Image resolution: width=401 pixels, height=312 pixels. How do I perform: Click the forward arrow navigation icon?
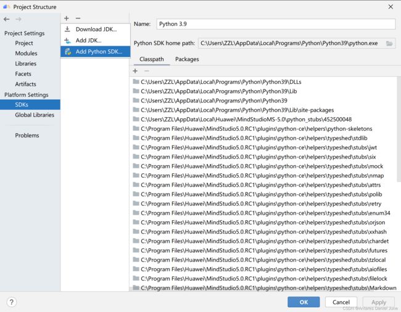click(x=18, y=19)
